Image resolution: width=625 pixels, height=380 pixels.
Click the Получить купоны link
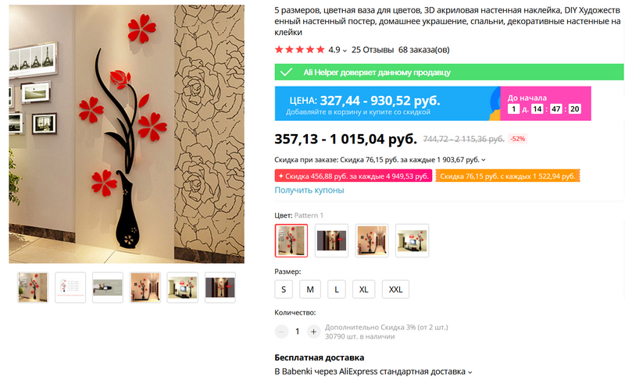pyautogui.click(x=309, y=190)
